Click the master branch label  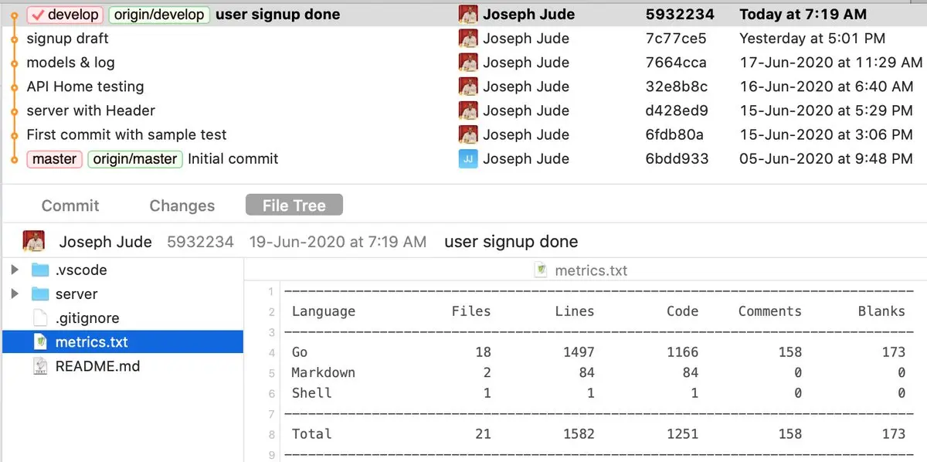tap(54, 159)
